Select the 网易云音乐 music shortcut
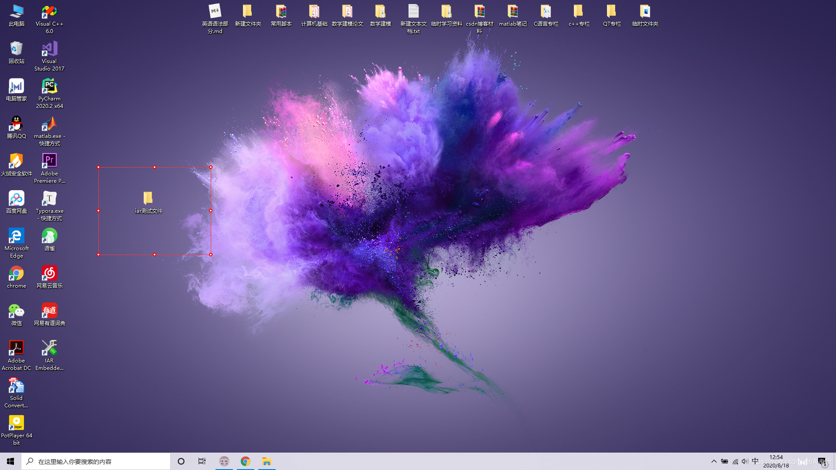 [50, 277]
